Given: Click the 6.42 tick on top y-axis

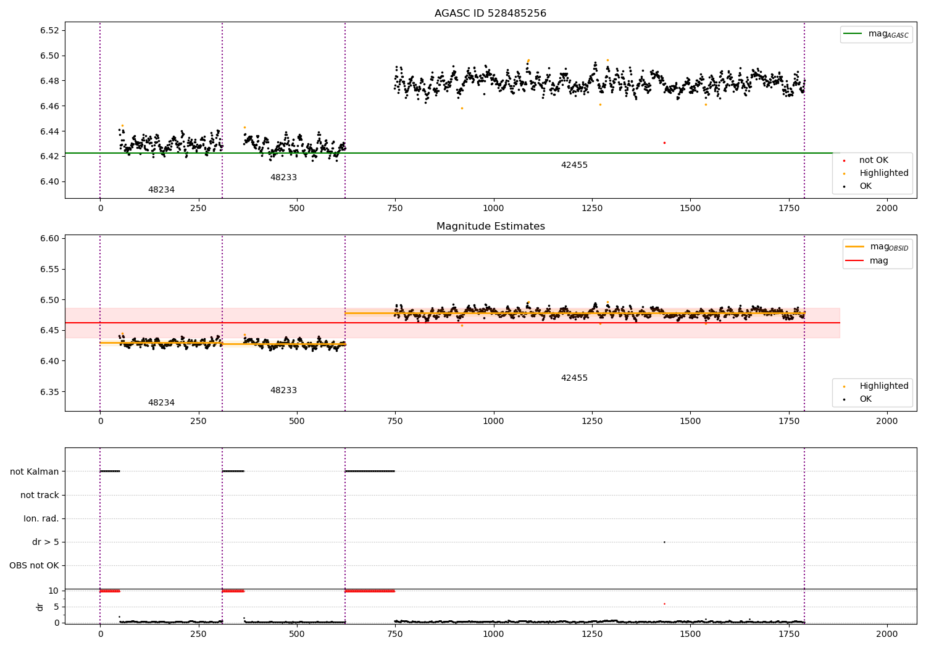Looking at the screenshot, I should tap(49, 157).
